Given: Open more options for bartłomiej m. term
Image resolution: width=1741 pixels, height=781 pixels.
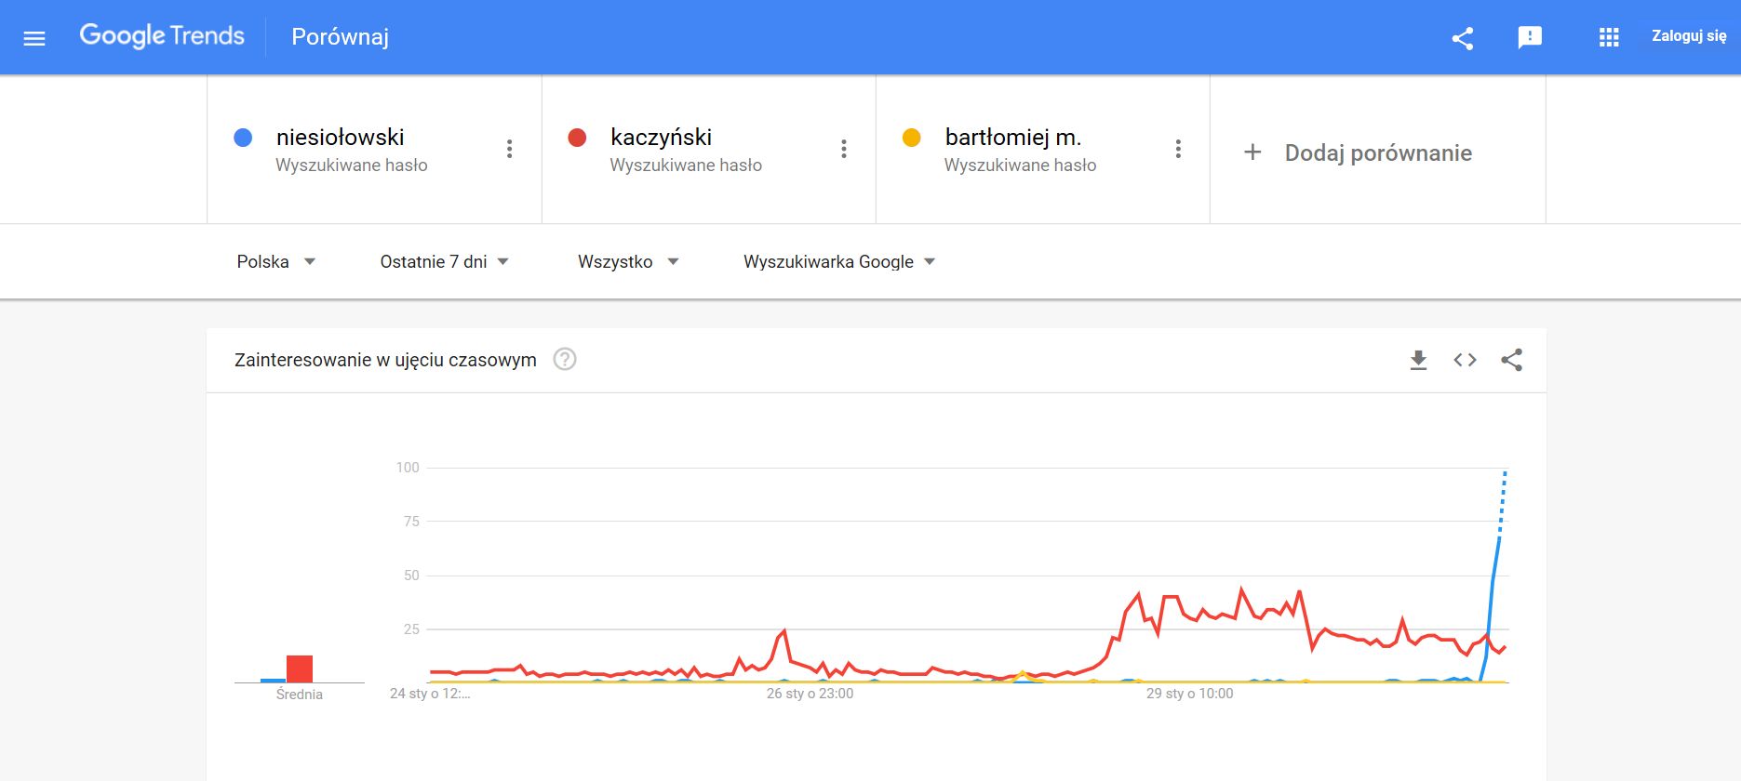Looking at the screenshot, I should tap(1178, 149).
